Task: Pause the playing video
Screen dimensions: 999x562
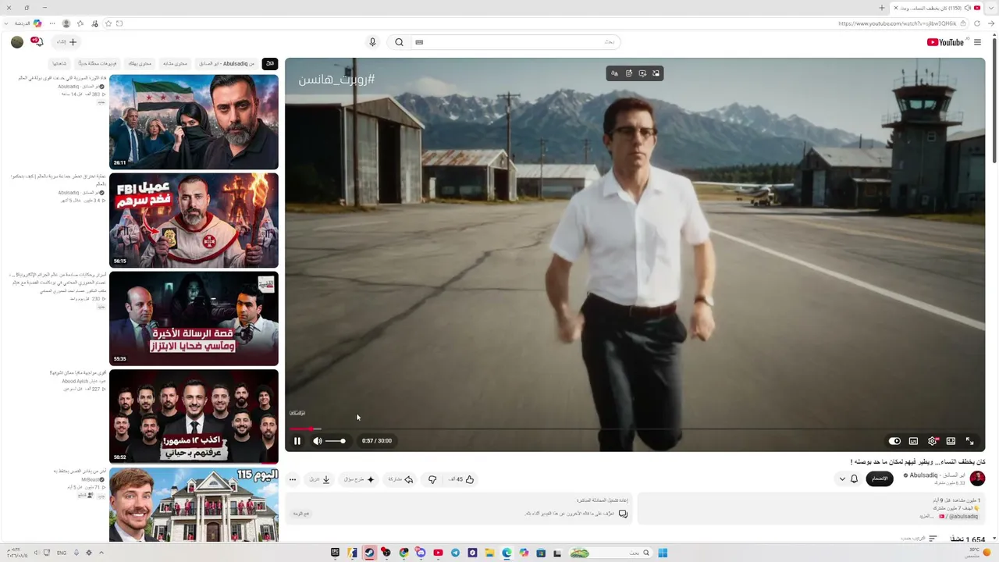Action: [297, 441]
